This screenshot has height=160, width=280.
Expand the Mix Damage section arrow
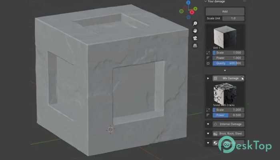pos(208,78)
